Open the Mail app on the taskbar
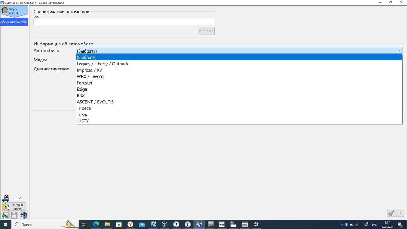This screenshot has width=407, height=229. pyautogui.click(x=142, y=224)
